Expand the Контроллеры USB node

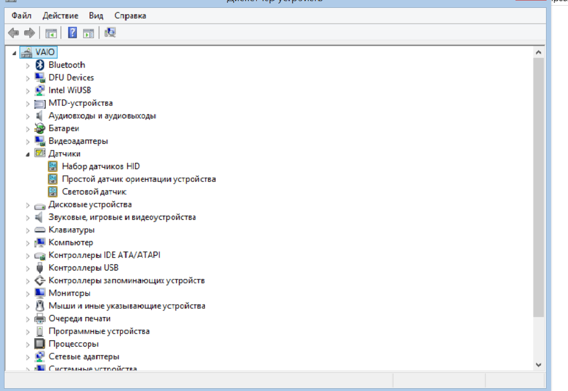28,268
